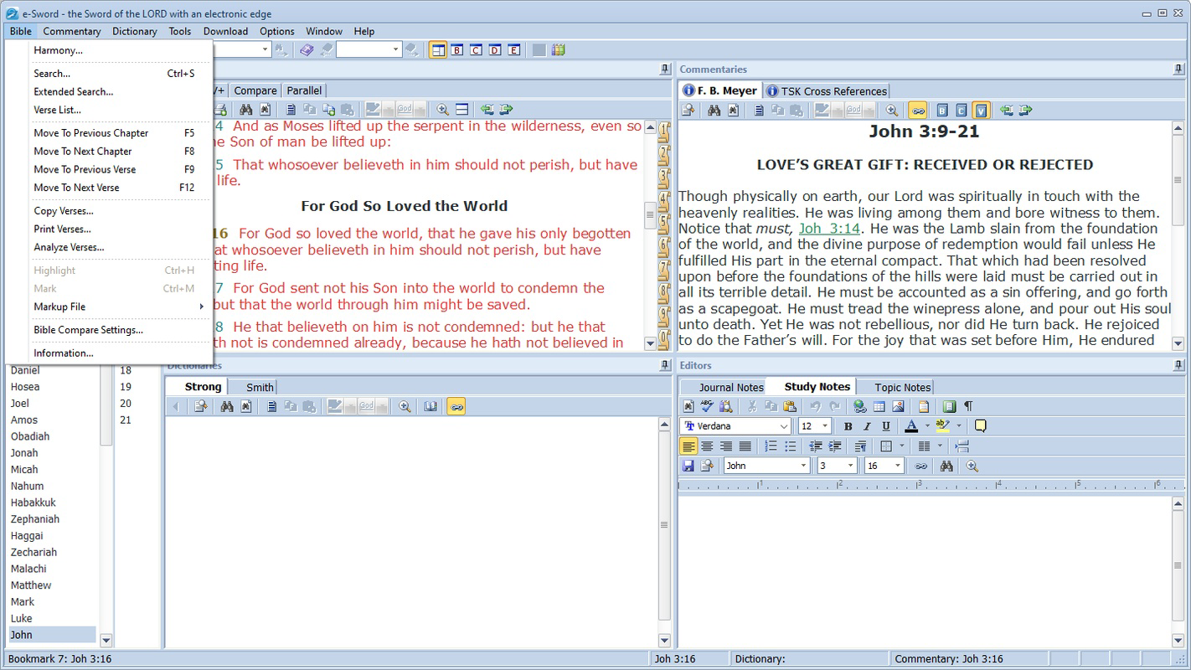Show the Dictionary-only layout (D icon)
1191x670 pixels.
[x=495, y=50]
